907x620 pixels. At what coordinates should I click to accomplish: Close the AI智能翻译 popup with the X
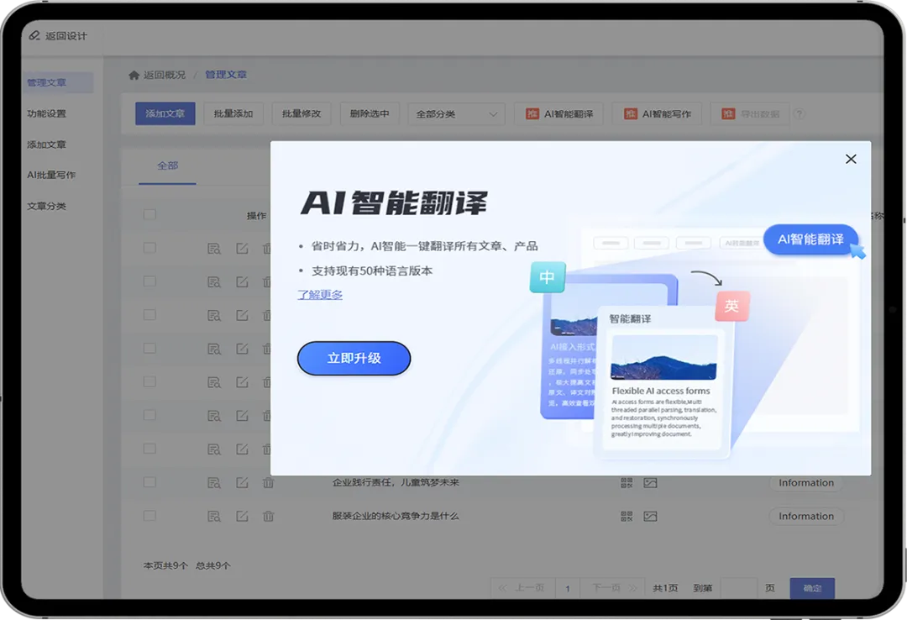[x=850, y=159]
